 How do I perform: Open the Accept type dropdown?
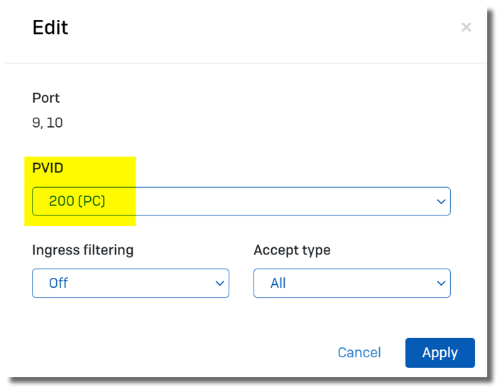coord(352,284)
